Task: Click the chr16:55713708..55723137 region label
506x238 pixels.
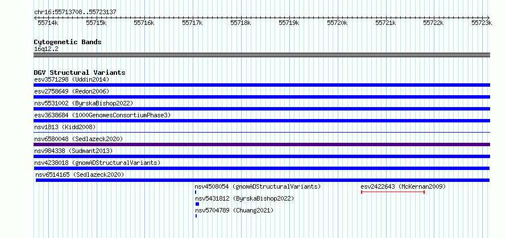Action: [x=75, y=12]
